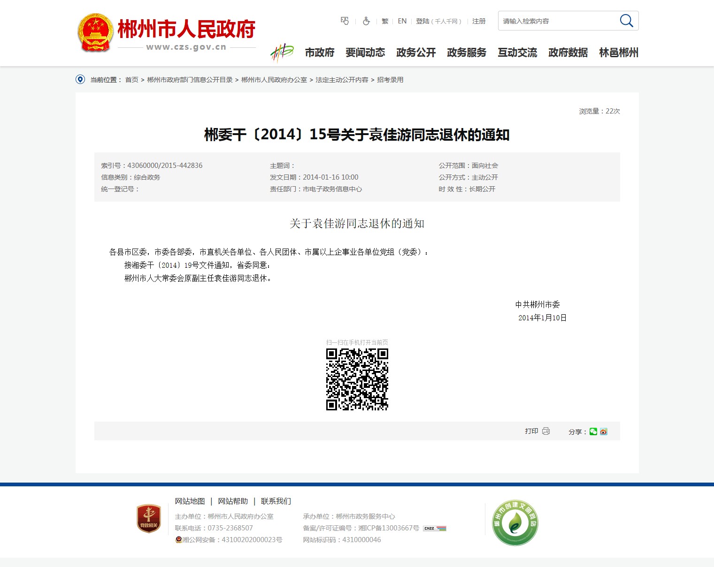Click the printer icon

tap(546, 431)
